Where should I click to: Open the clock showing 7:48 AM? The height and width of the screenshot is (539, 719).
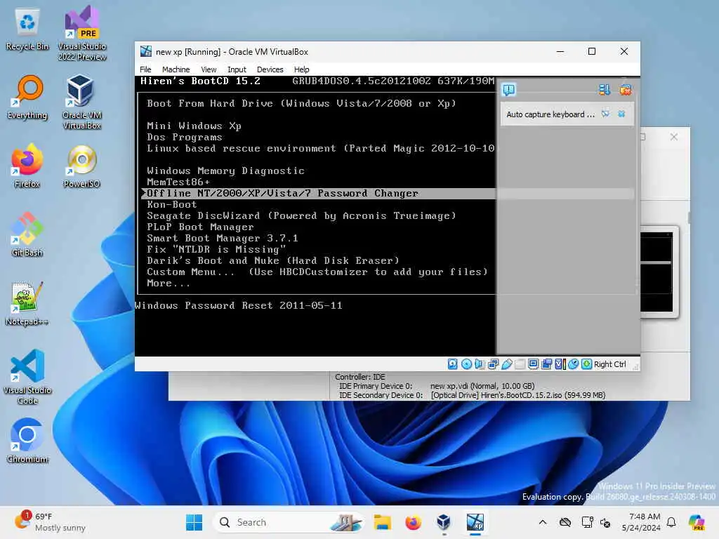[x=641, y=522]
